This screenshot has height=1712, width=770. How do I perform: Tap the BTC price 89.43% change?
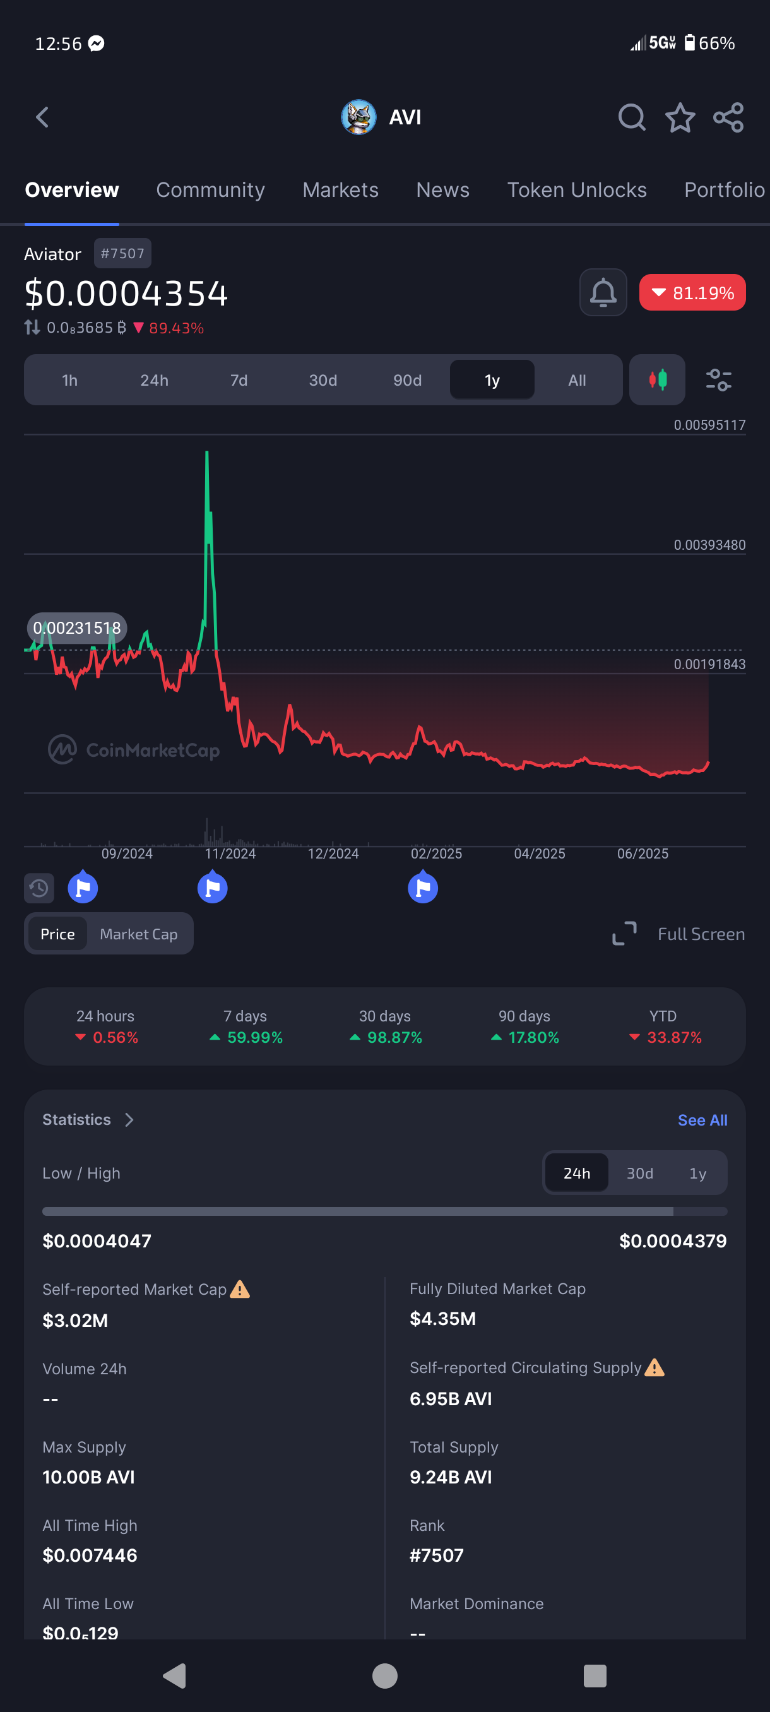pyautogui.click(x=169, y=328)
